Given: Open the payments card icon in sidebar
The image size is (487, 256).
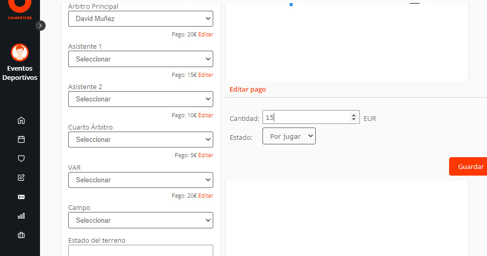Looking at the screenshot, I should (x=21, y=197).
